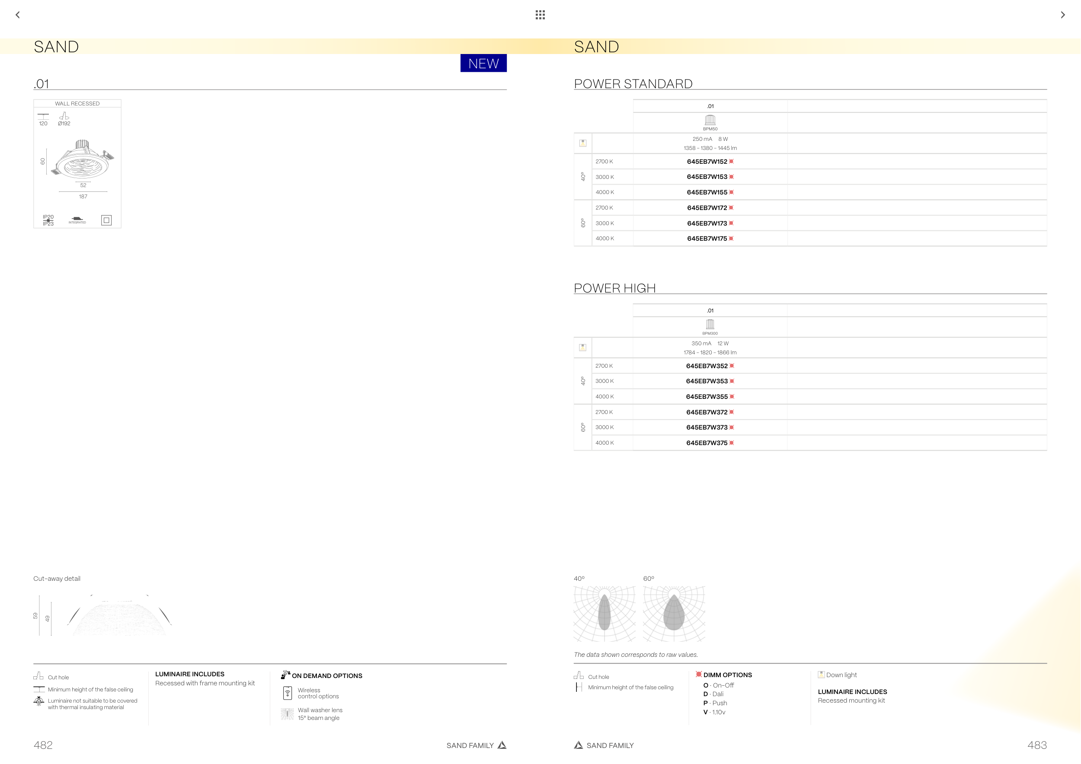Open the page grid overview icon
The height and width of the screenshot is (764, 1081).
click(540, 15)
